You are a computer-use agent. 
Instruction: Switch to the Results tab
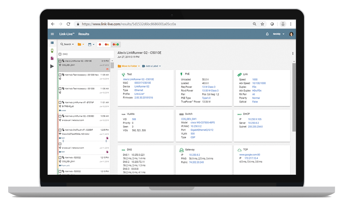tap(83, 34)
